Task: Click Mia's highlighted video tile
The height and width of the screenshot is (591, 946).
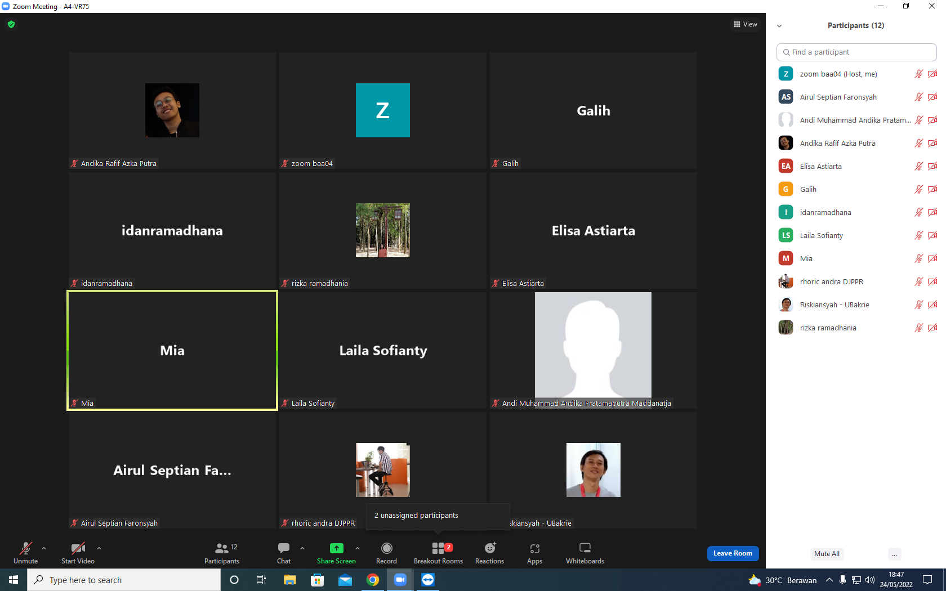Action: (172, 350)
